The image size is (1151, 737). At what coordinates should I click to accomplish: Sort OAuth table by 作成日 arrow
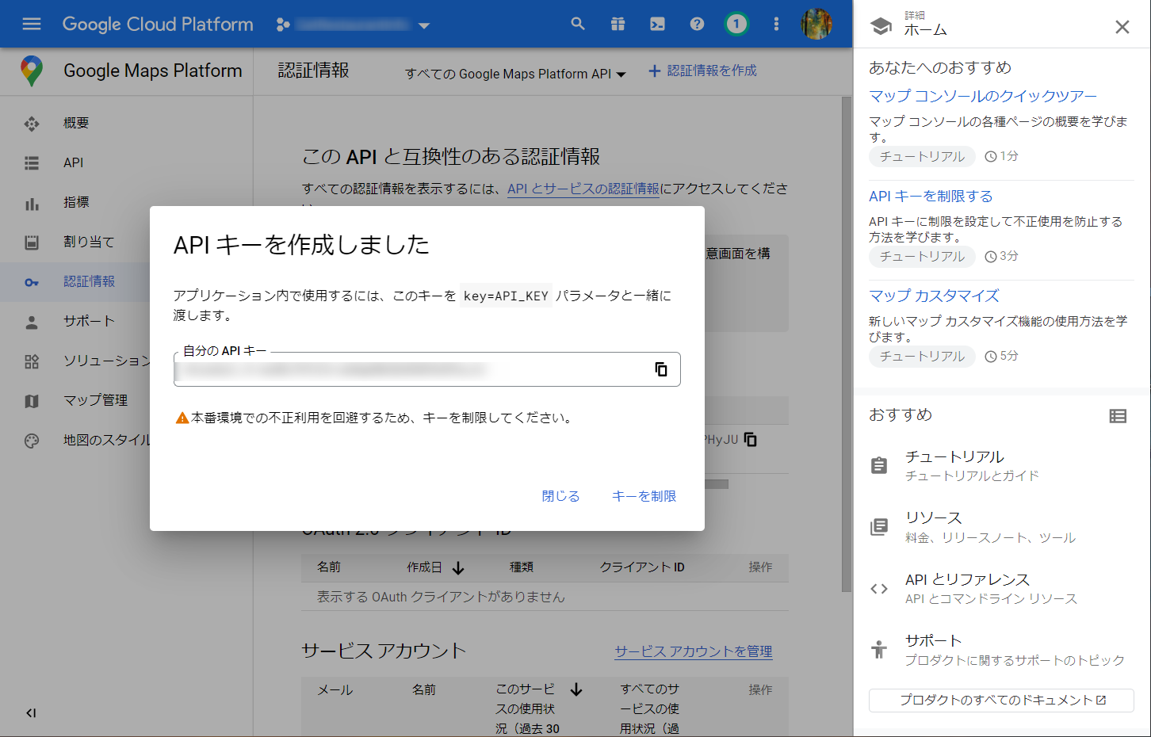[458, 567]
